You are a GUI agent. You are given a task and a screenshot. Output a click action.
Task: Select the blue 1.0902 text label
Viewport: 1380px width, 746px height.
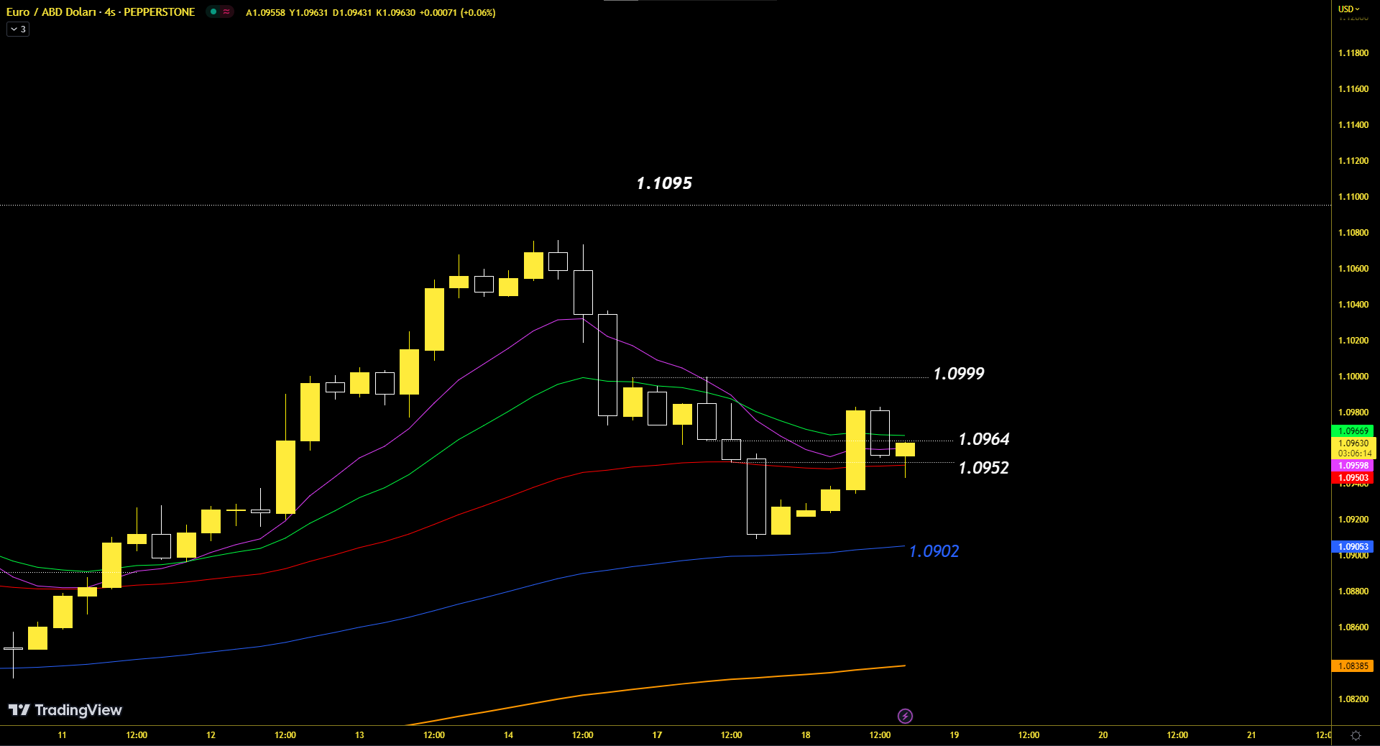tap(934, 551)
